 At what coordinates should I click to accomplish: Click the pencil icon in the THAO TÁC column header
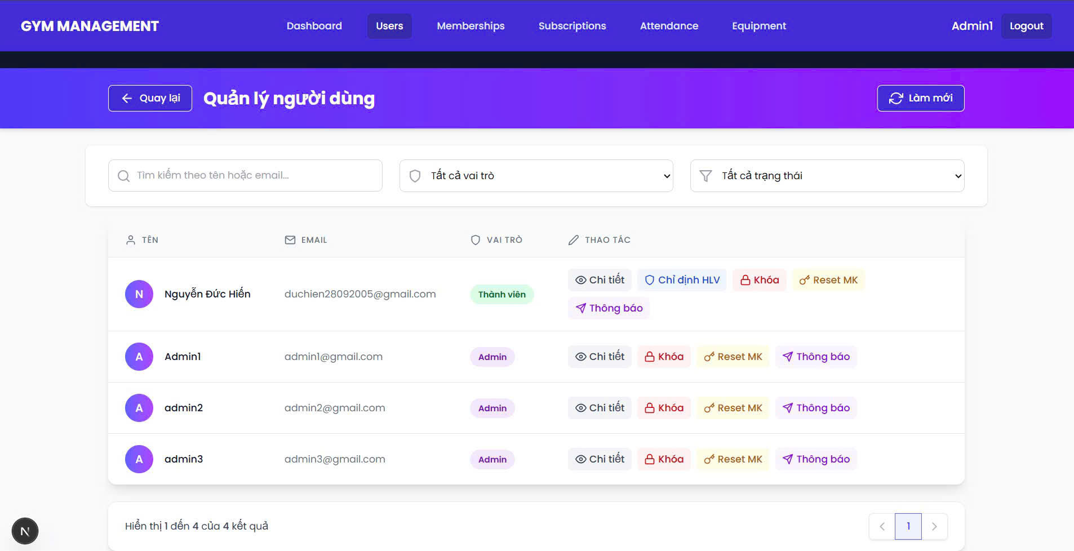(x=574, y=239)
